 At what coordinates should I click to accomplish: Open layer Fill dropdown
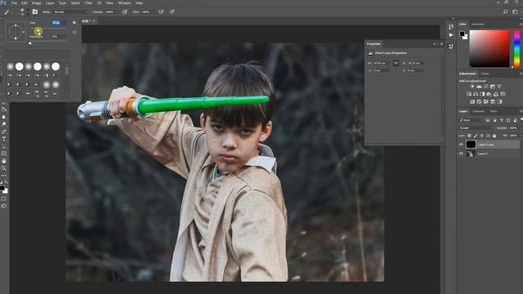click(520, 136)
